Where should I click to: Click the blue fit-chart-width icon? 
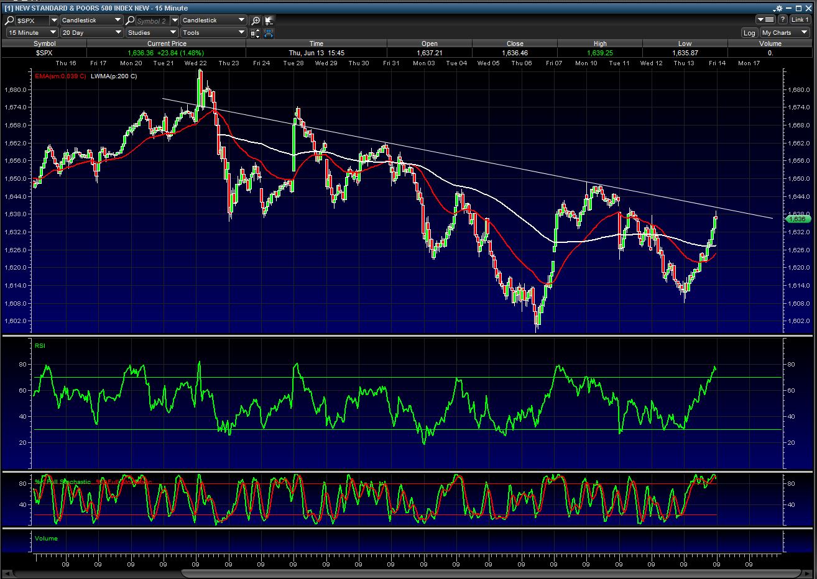[x=269, y=32]
